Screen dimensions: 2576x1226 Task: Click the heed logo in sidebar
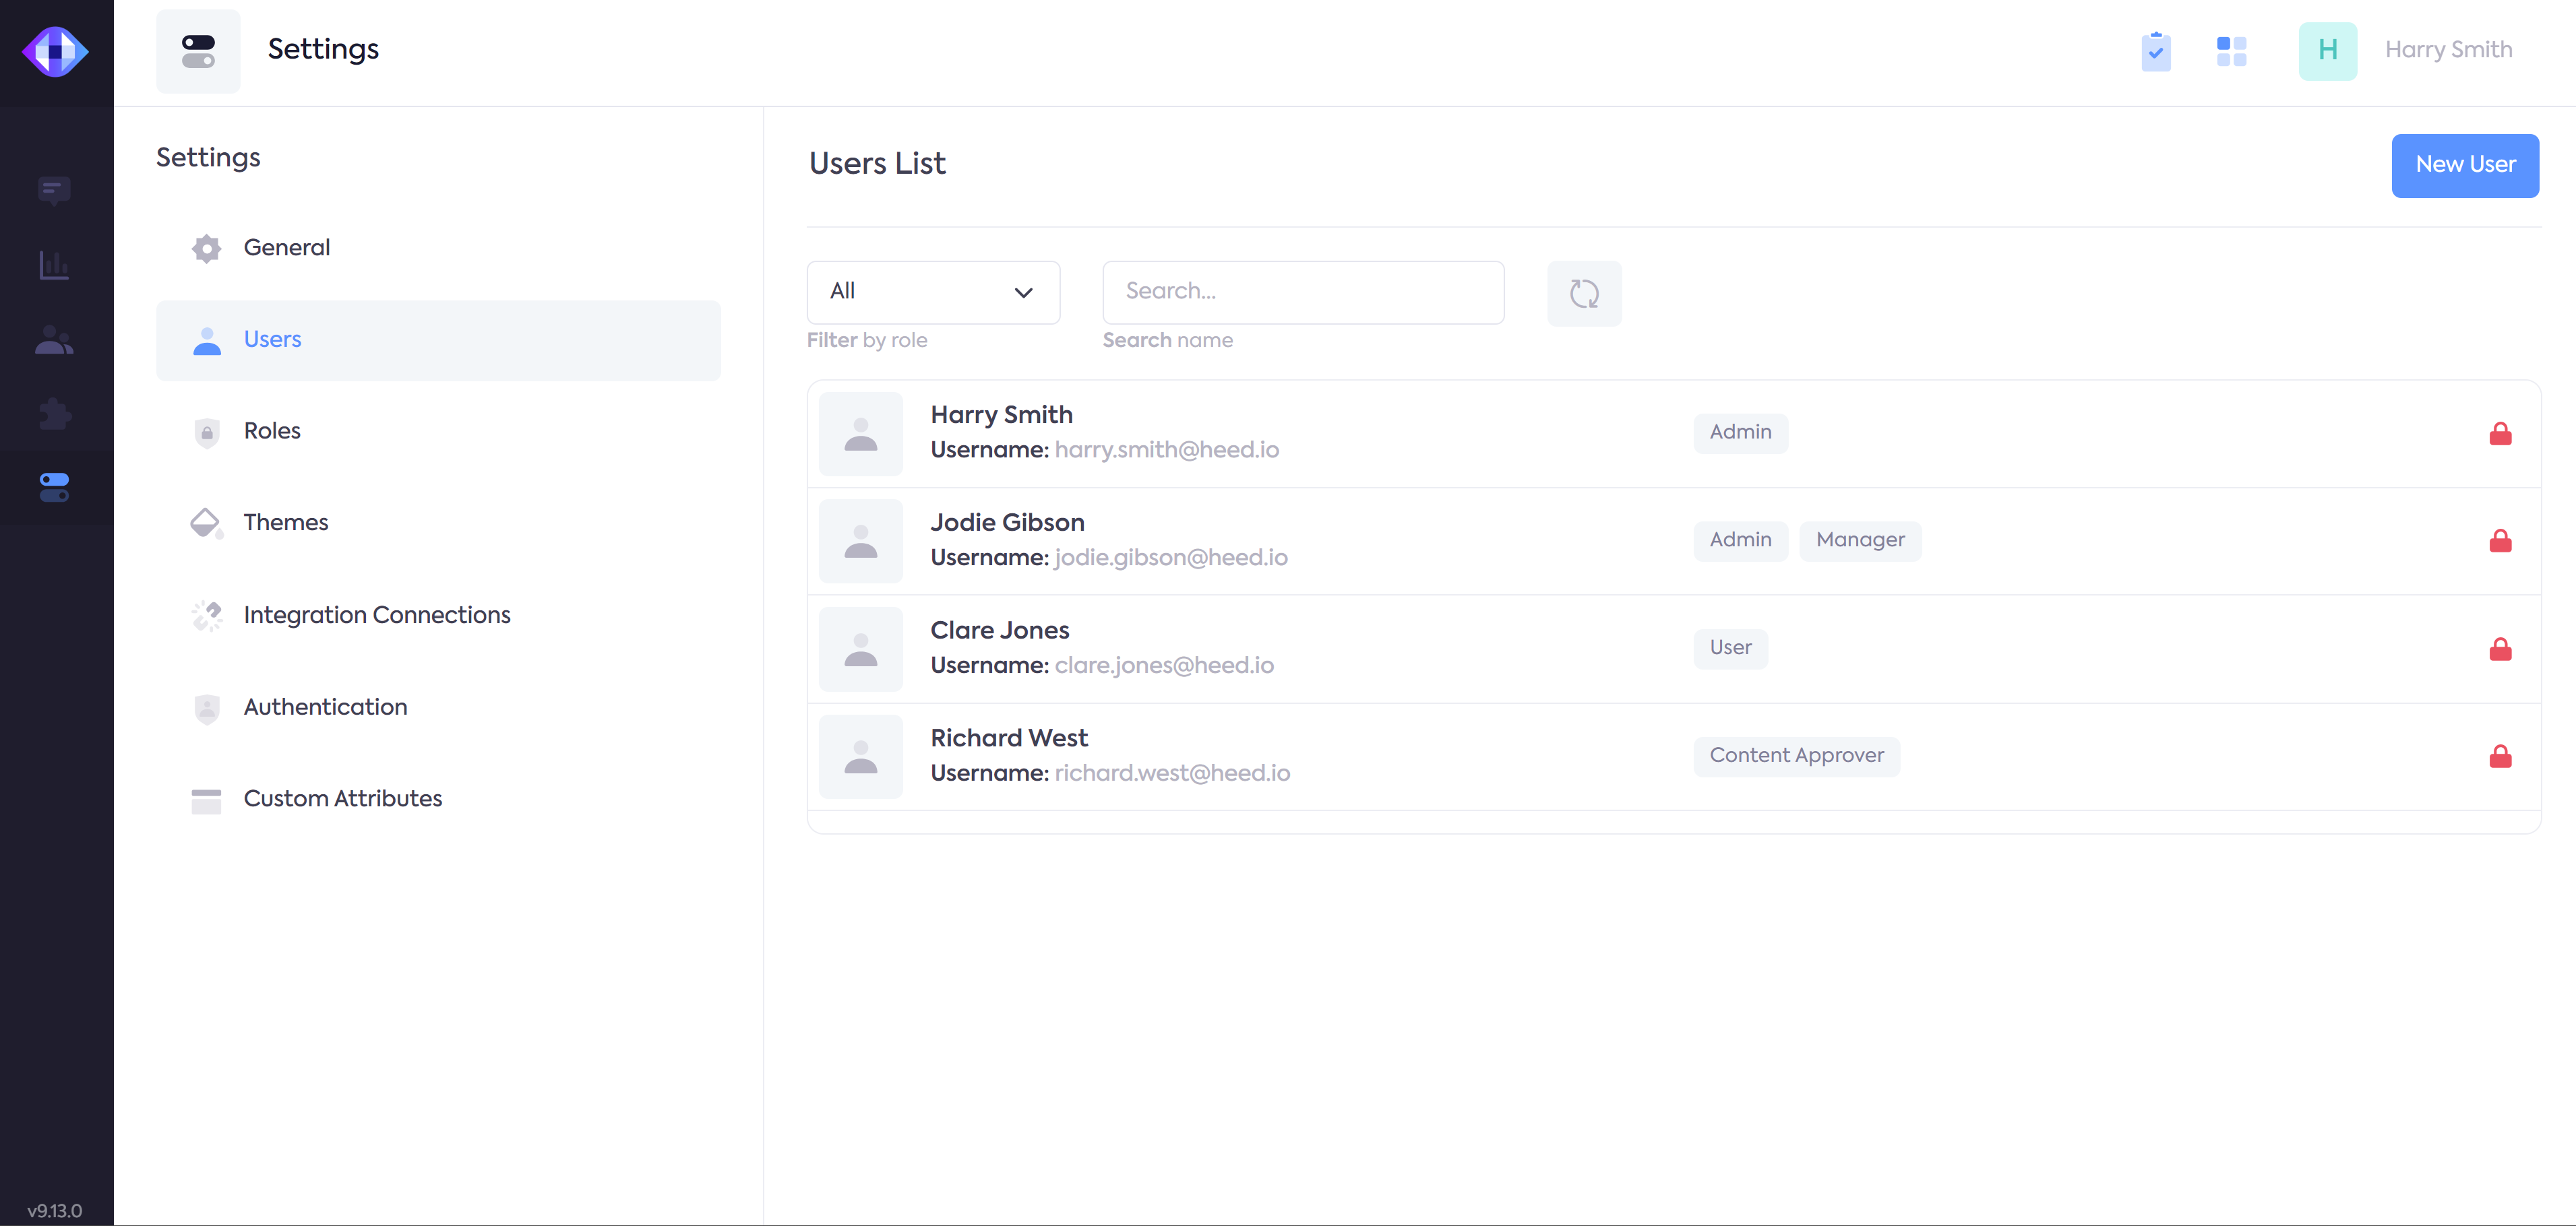56,51
